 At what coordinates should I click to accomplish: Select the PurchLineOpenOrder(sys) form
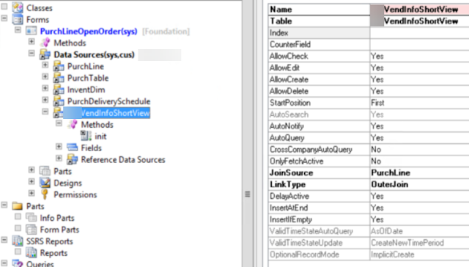click(89, 31)
